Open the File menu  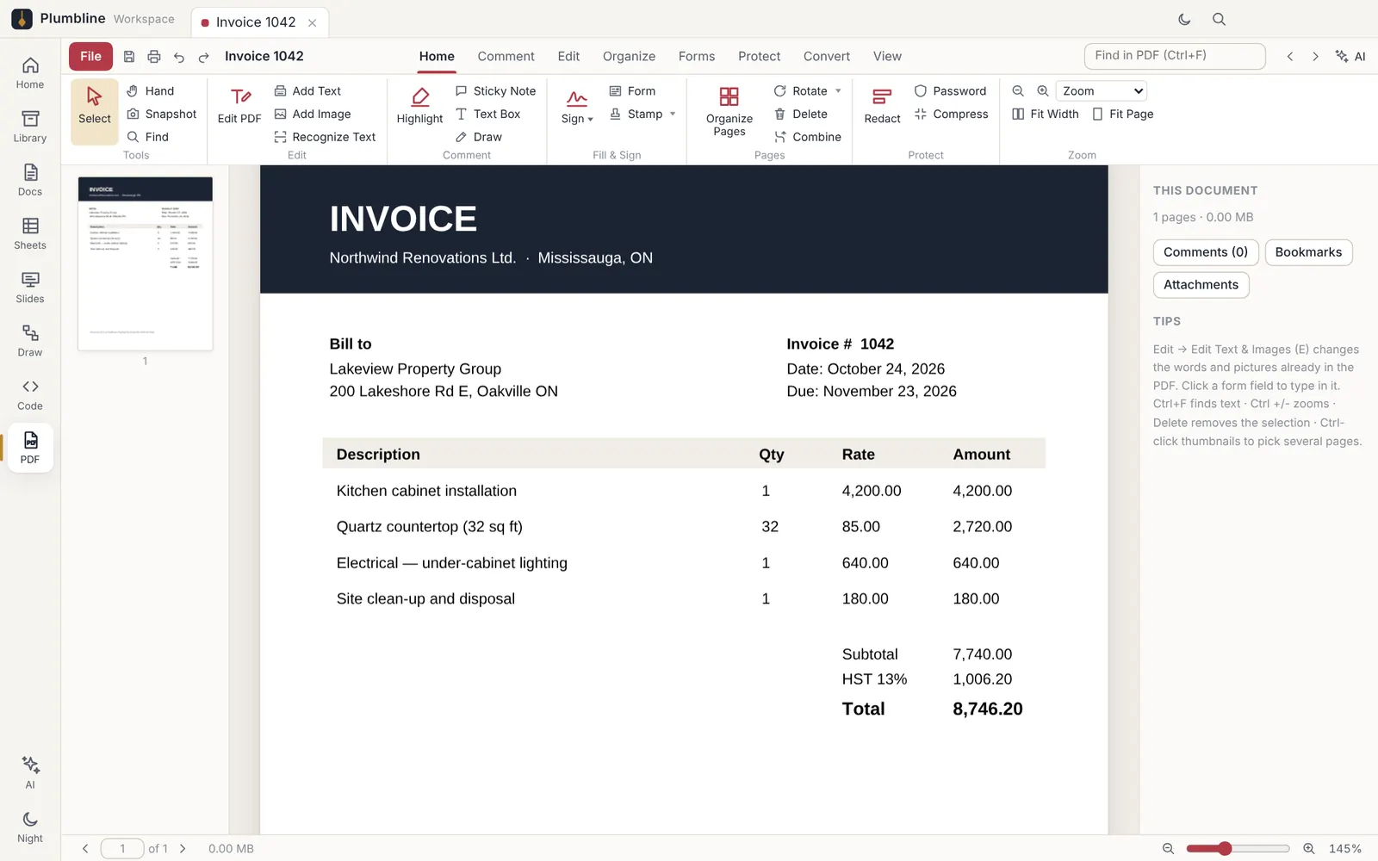click(x=90, y=56)
